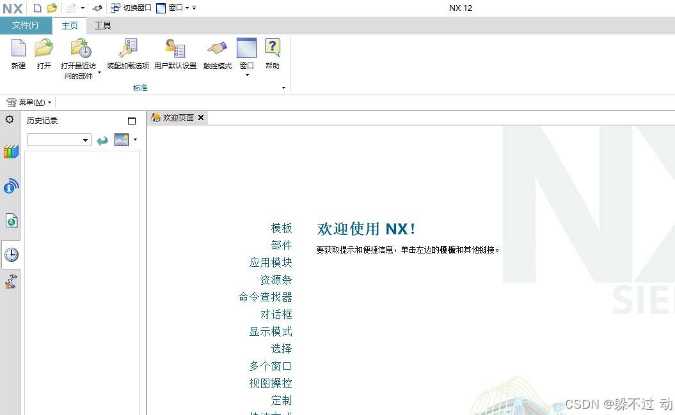Open the roles sidebar icon

(11, 282)
